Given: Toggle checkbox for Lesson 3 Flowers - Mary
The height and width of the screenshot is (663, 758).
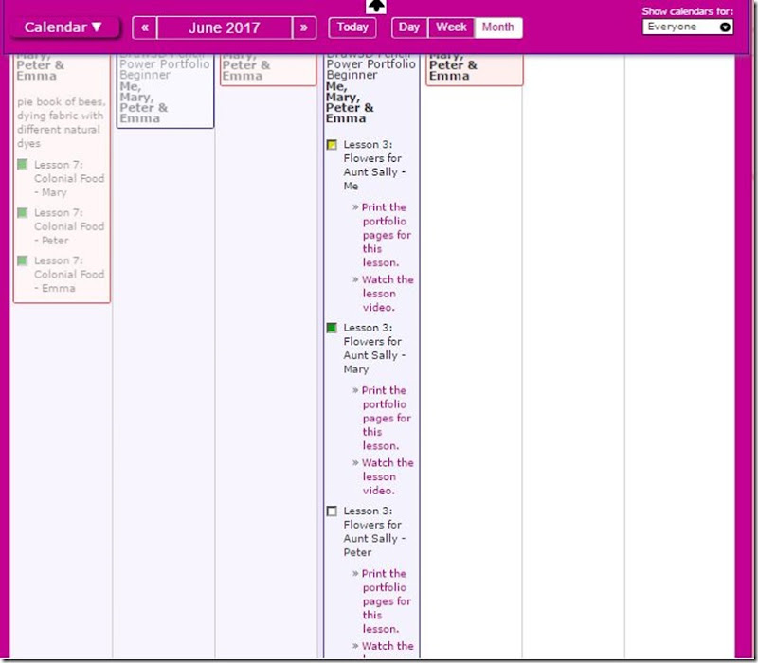Looking at the screenshot, I should tap(332, 328).
